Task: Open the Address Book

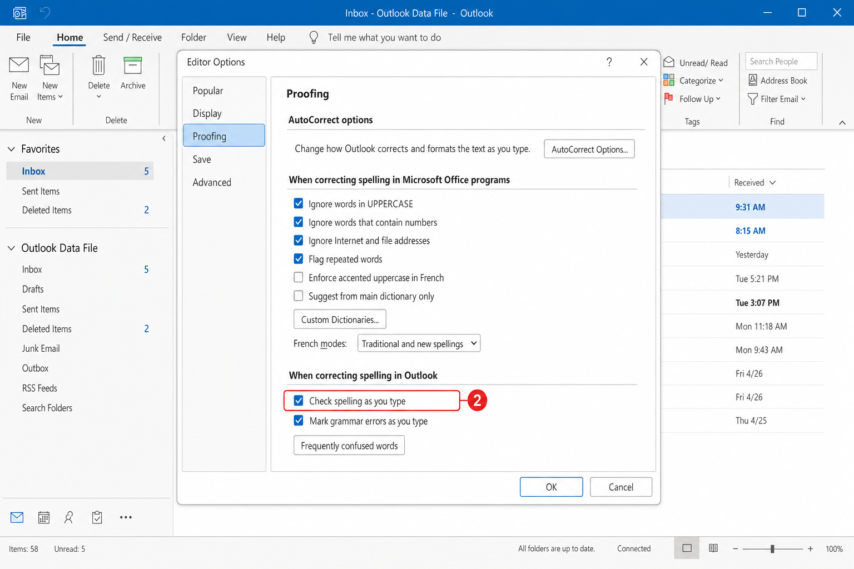Action: (x=778, y=80)
